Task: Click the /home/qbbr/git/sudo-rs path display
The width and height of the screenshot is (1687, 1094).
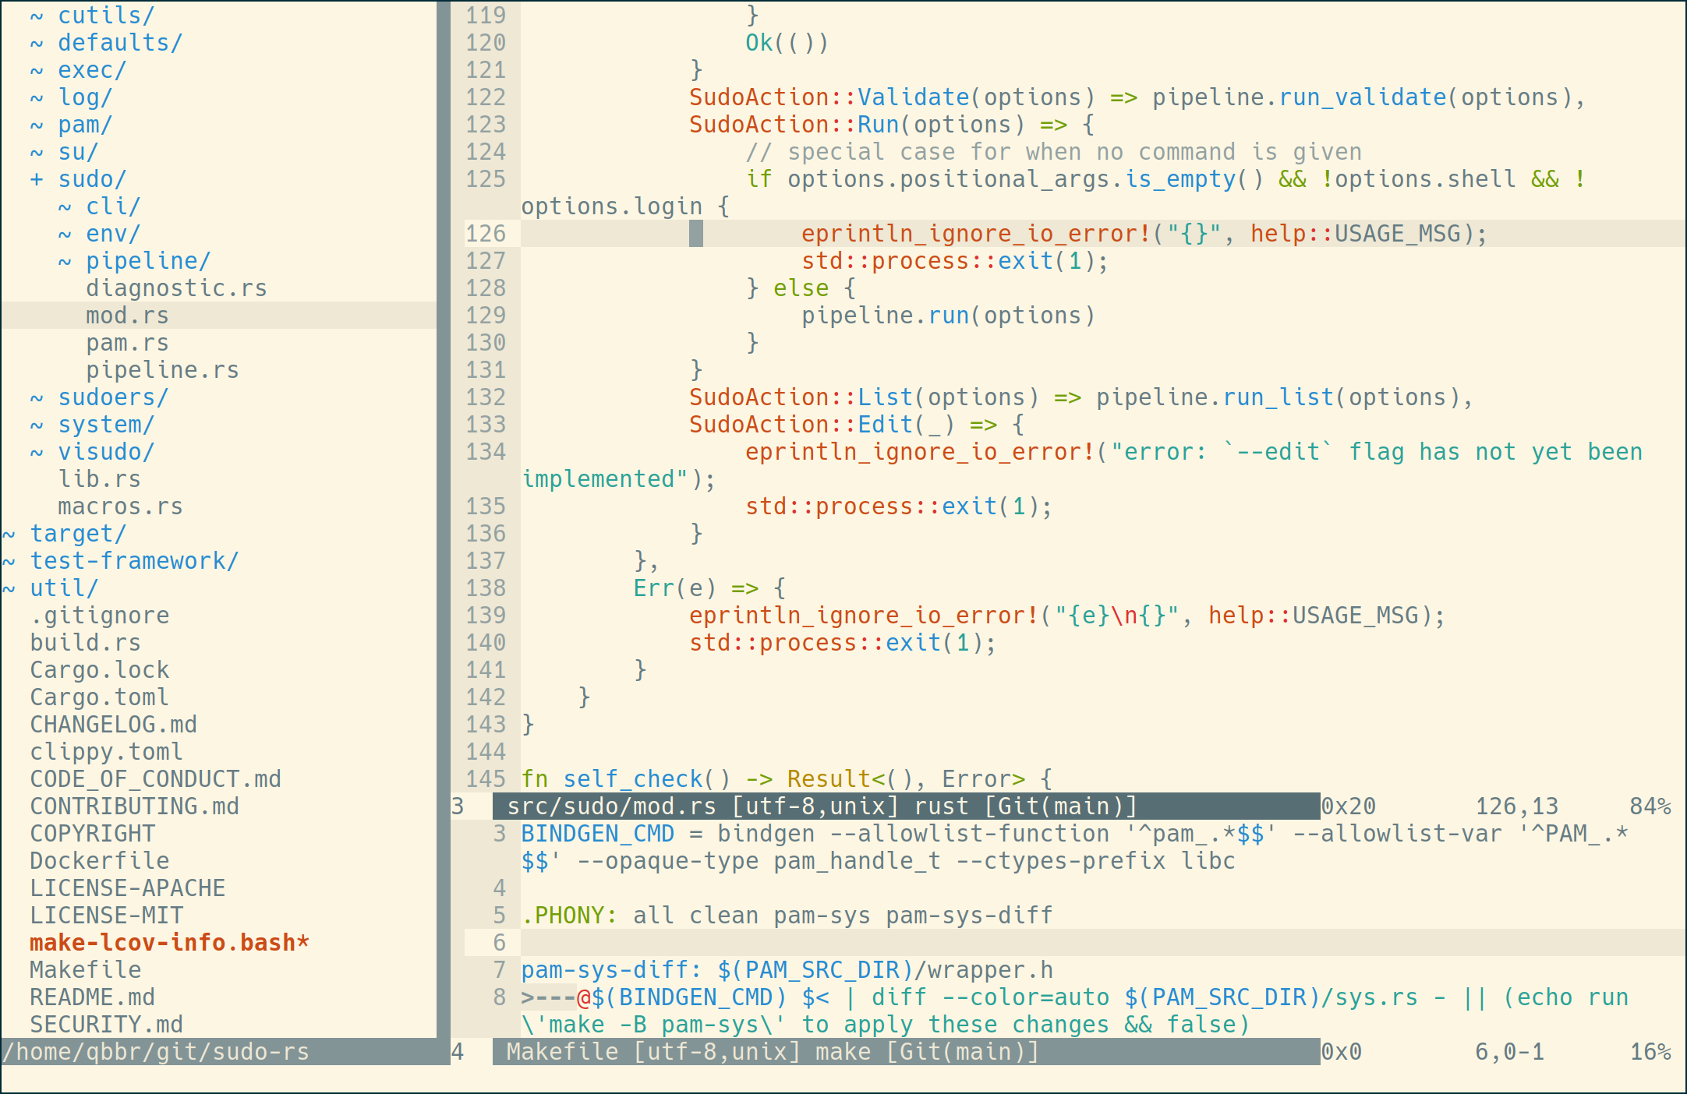Action: click(x=156, y=1051)
